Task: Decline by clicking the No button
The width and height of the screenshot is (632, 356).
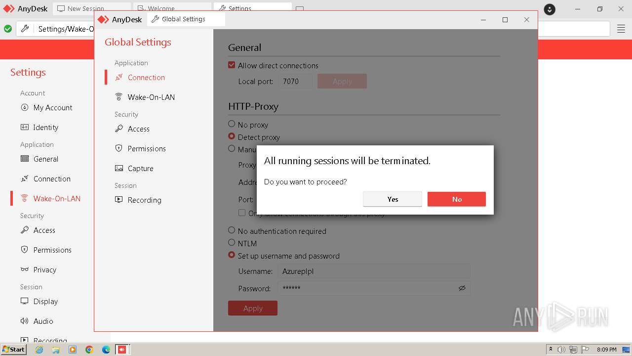Action: [457, 199]
